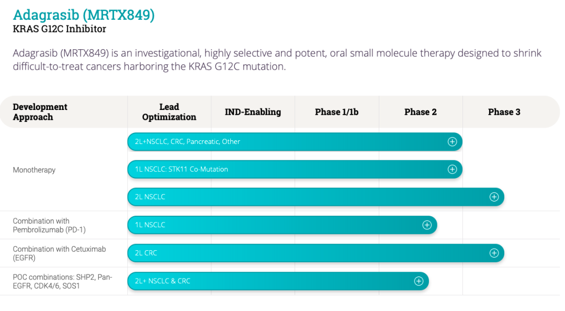
Task: Click the Monotherapy row label
Action: click(x=34, y=170)
